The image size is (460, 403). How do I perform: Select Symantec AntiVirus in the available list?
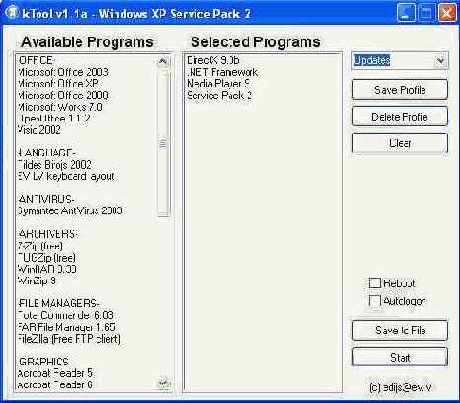70,210
